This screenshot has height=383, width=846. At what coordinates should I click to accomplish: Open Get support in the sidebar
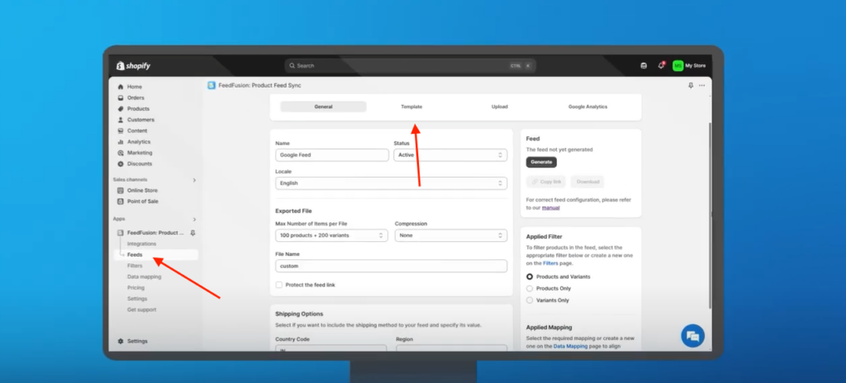click(142, 310)
